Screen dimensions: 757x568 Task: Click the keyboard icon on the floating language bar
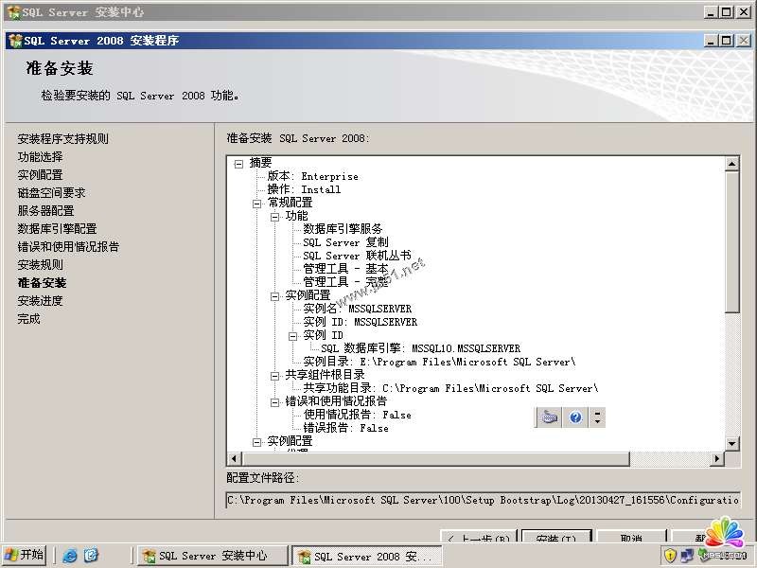point(551,417)
